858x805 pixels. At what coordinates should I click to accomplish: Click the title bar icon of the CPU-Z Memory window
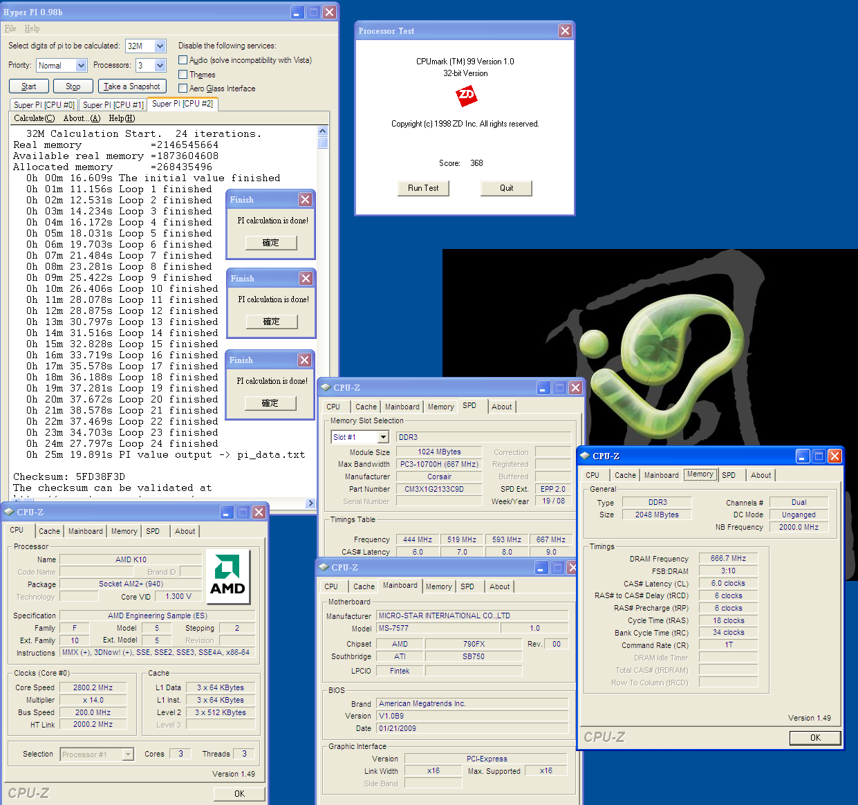click(x=585, y=456)
